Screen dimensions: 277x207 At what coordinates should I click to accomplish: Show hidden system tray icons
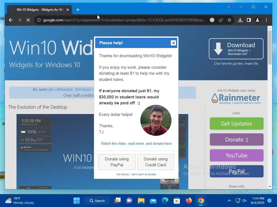(x=229, y=201)
